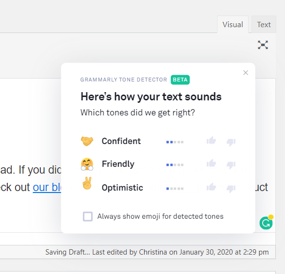Open the 'our bl' hyperlink in editor
Viewport: 285px width, 274px height.
click(x=47, y=187)
